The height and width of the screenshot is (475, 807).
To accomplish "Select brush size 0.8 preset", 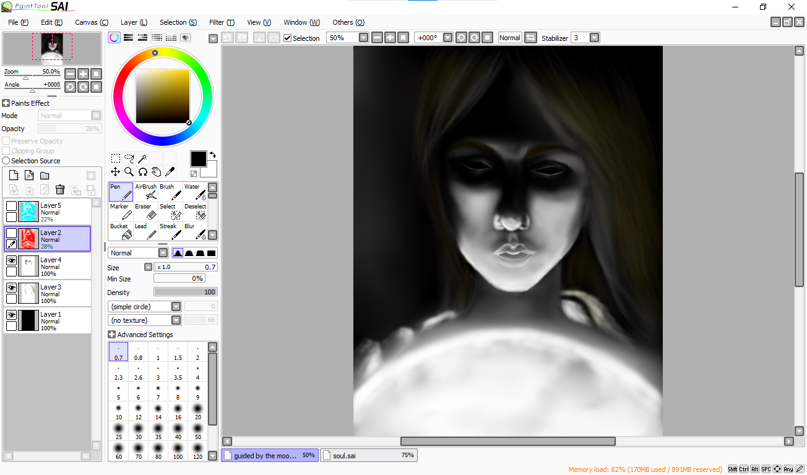I will click(138, 352).
